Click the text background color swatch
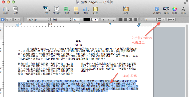 point(95,19)
